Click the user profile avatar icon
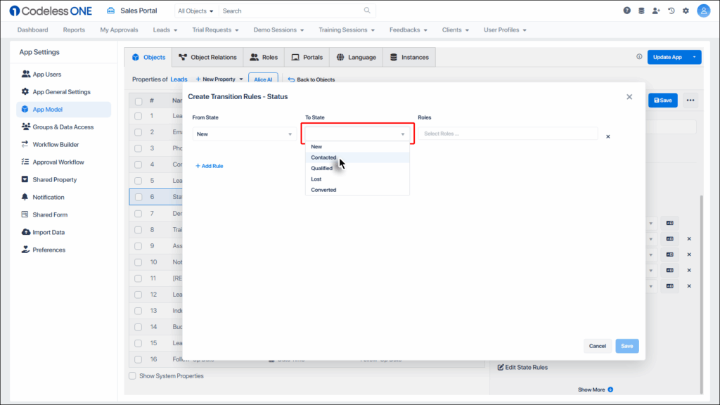This screenshot has height=405, width=720. click(703, 10)
